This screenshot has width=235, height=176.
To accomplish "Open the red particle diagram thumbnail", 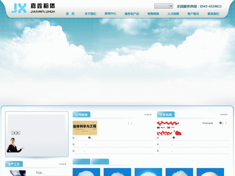I will tap(169, 128).
